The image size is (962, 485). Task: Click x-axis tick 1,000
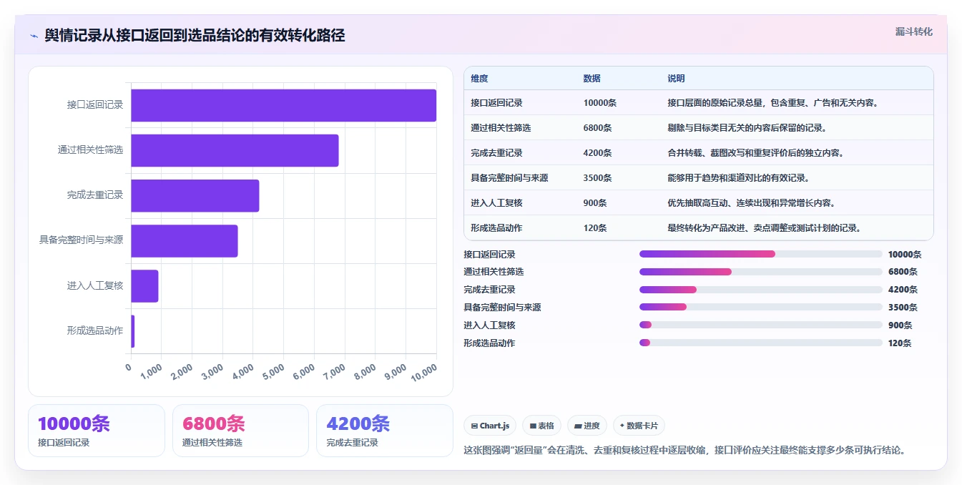[151, 371]
